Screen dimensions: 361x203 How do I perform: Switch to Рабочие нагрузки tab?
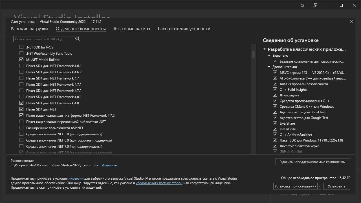(29, 29)
